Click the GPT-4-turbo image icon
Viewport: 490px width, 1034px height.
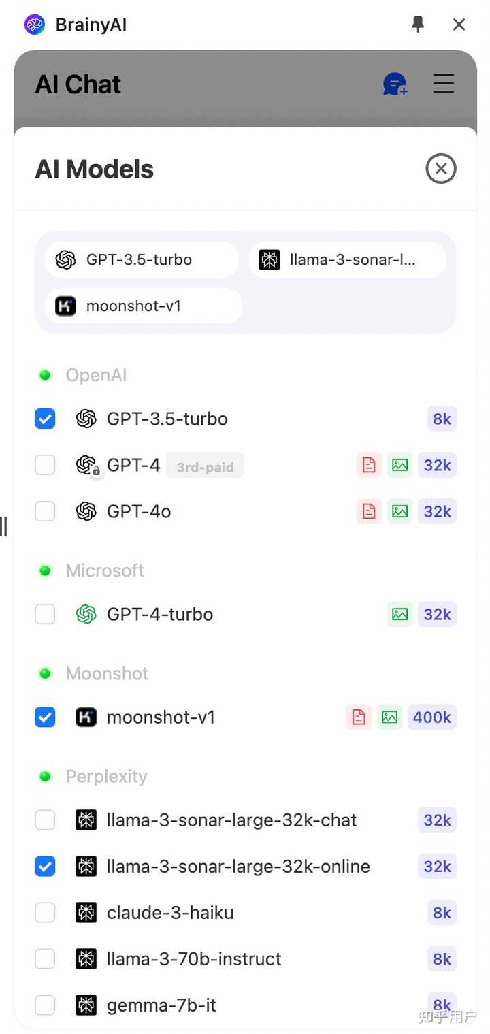pos(400,614)
